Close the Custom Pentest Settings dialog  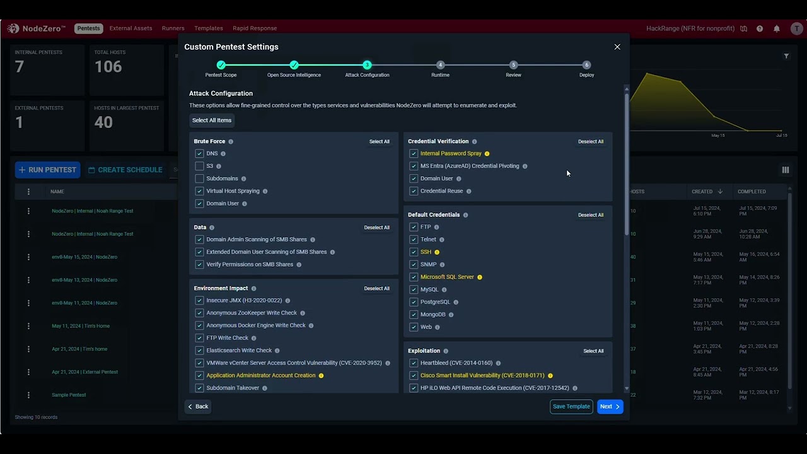click(617, 47)
